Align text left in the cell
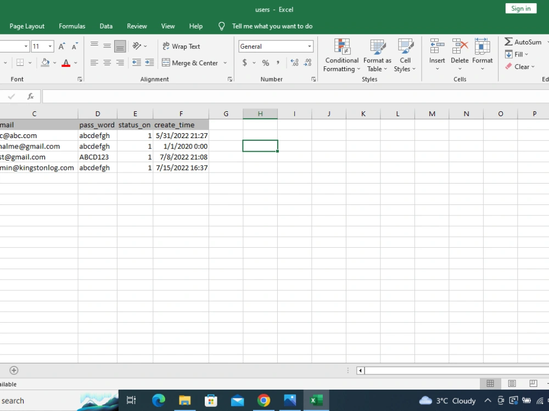 tap(94, 62)
